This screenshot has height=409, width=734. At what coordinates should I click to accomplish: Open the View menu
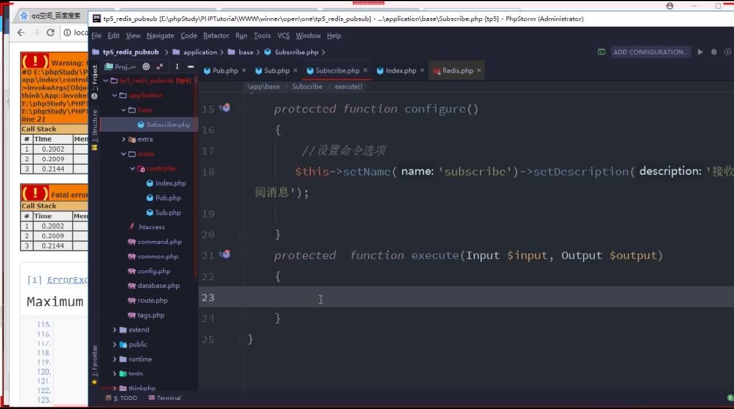click(x=133, y=35)
